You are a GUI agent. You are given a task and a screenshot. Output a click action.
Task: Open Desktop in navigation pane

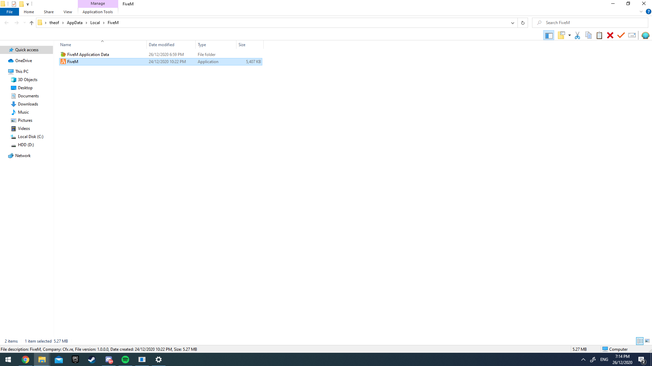pos(25,88)
